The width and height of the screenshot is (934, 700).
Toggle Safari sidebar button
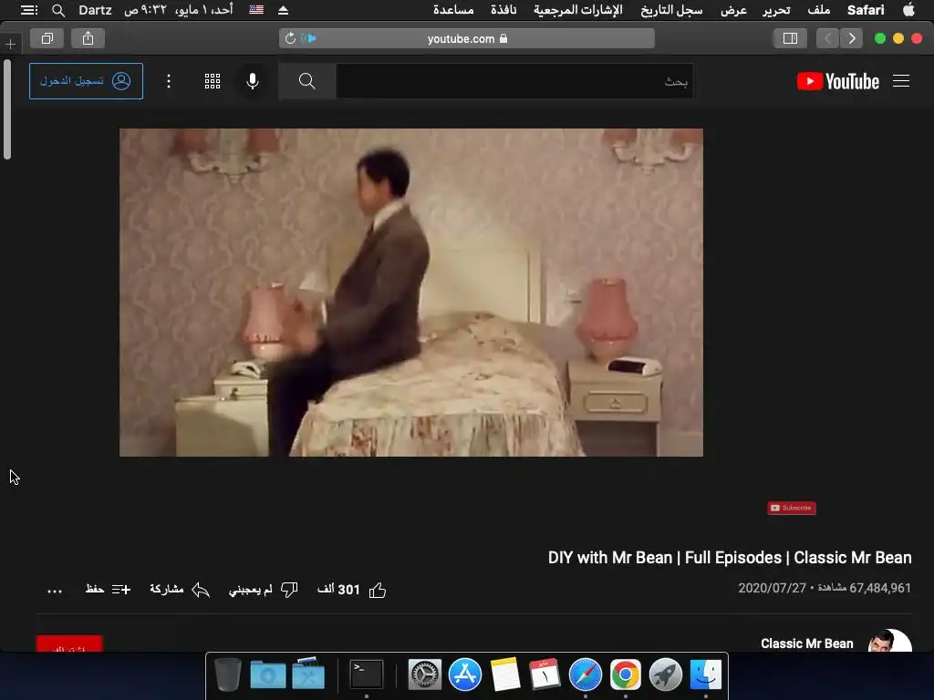tap(790, 38)
